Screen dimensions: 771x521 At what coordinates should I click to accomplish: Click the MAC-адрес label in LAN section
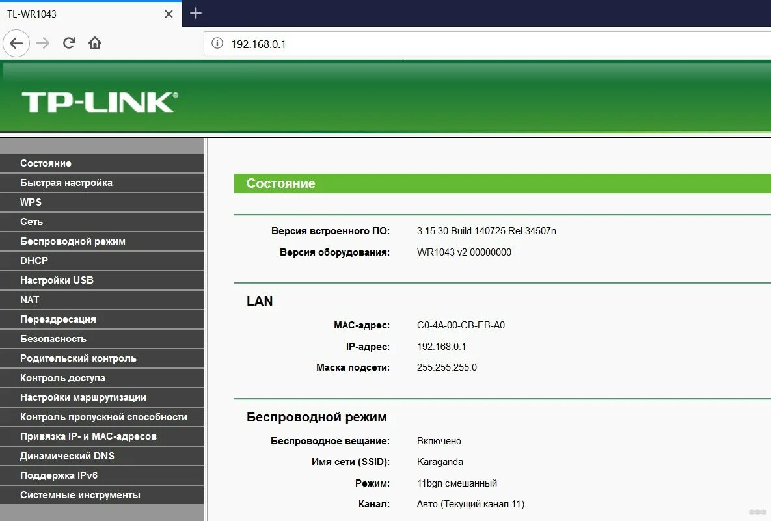(x=361, y=325)
